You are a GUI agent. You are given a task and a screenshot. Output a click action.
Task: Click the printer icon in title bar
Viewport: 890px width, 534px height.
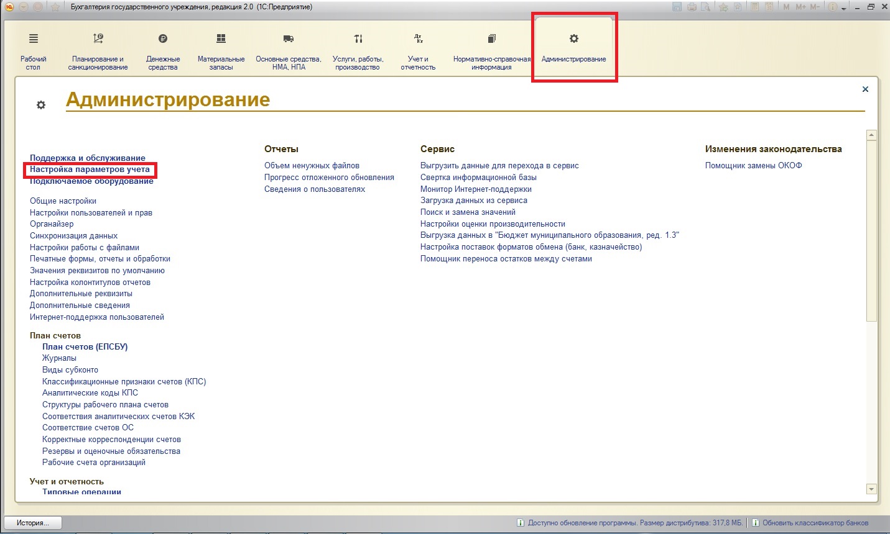tap(692, 7)
